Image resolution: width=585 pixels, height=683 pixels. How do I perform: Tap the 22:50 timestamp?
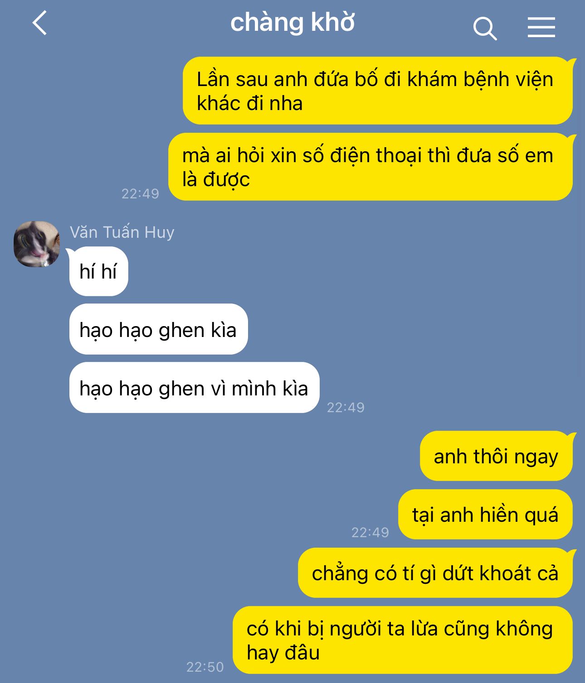[205, 667]
